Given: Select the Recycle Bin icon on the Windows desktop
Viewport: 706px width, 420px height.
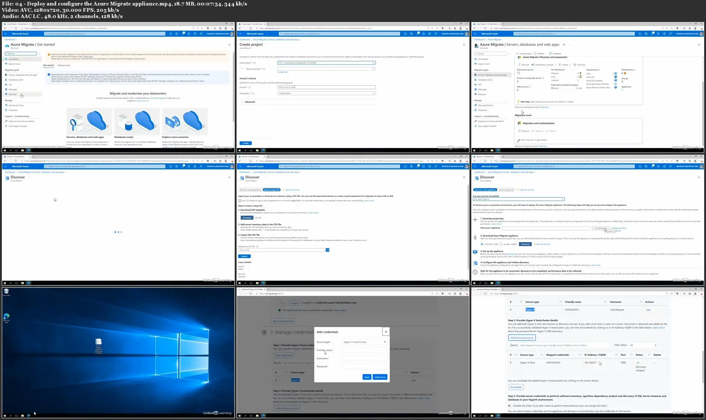Looking at the screenshot, I should (x=6, y=292).
